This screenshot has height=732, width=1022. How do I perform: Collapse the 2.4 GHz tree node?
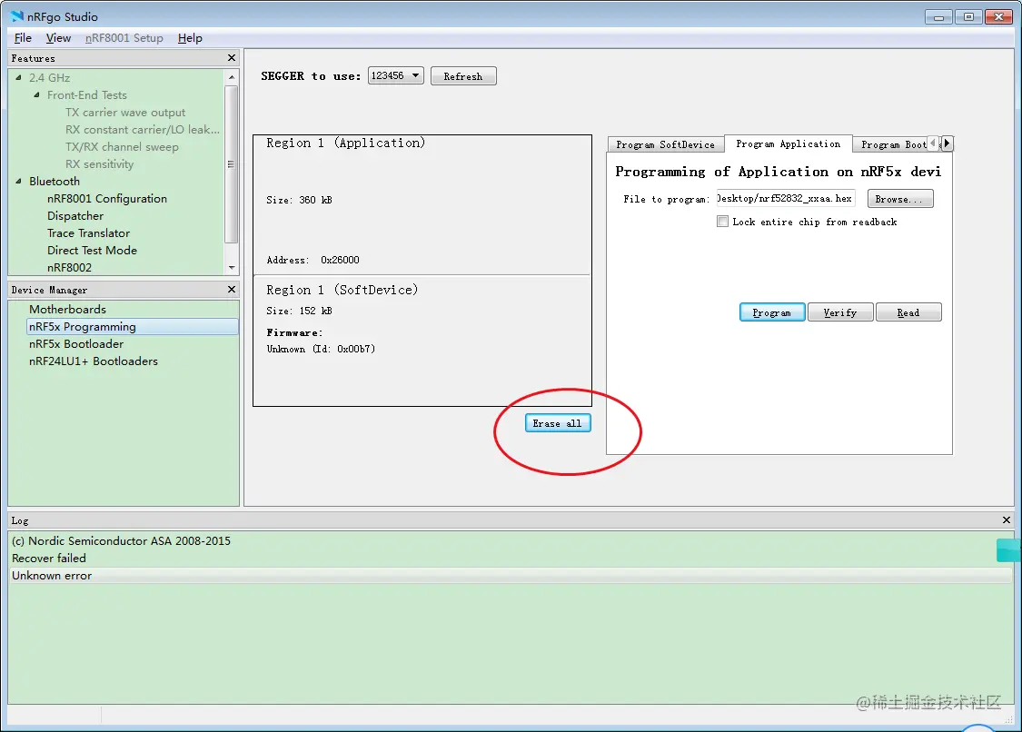click(18, 77)
